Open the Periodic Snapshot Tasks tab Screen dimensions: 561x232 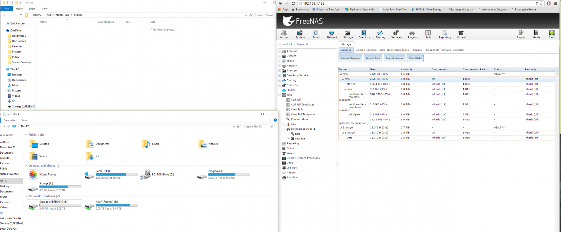(370, 50)
